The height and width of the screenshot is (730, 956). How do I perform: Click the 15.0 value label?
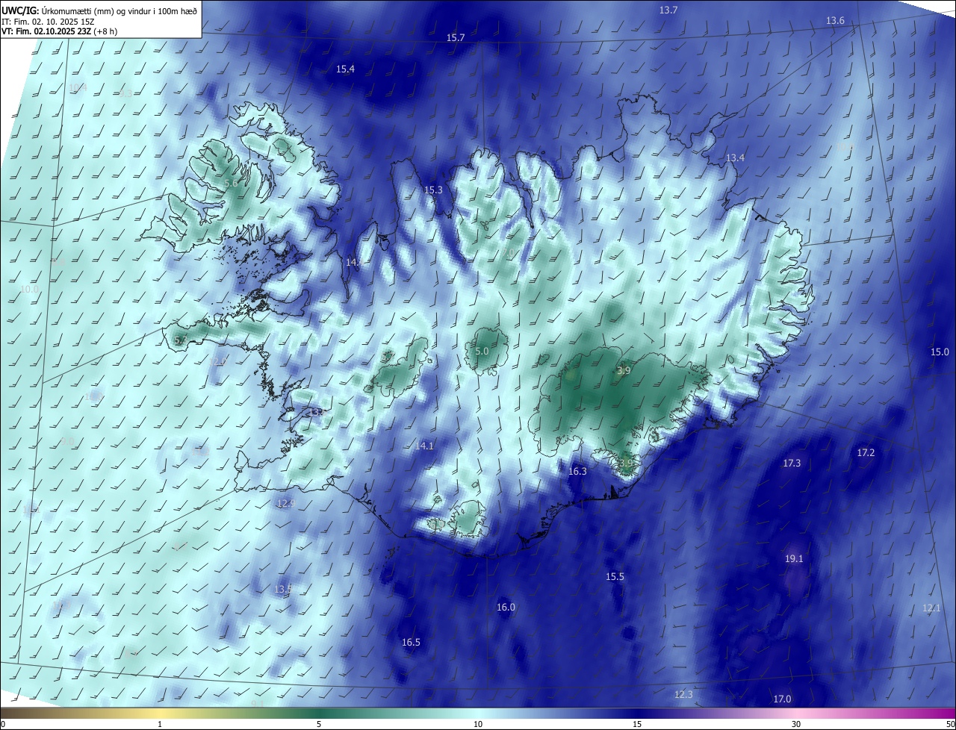coord(940,352)
